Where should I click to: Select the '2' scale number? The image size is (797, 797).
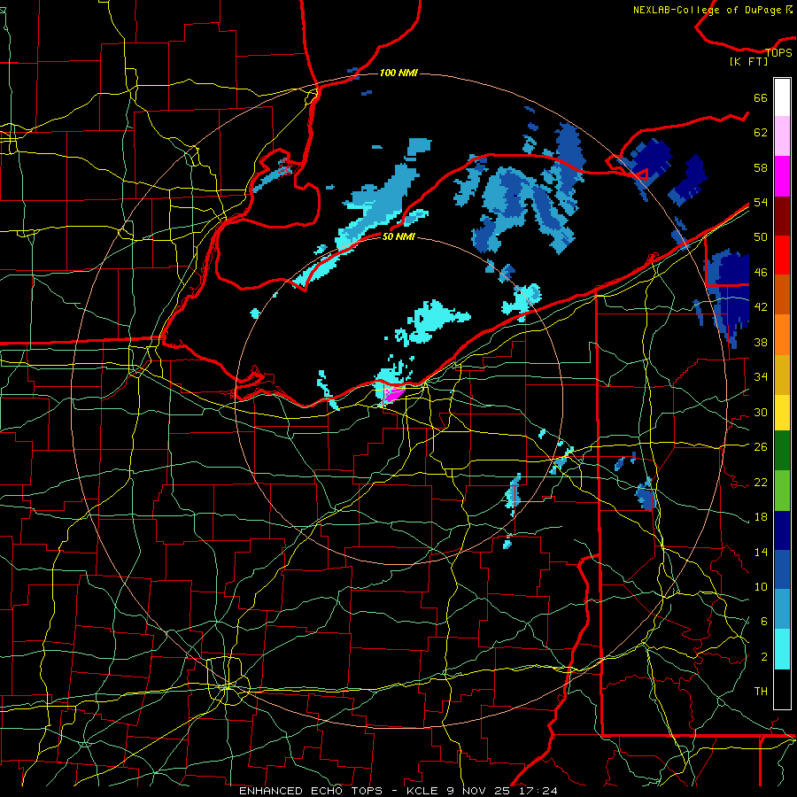click(763, 657)
